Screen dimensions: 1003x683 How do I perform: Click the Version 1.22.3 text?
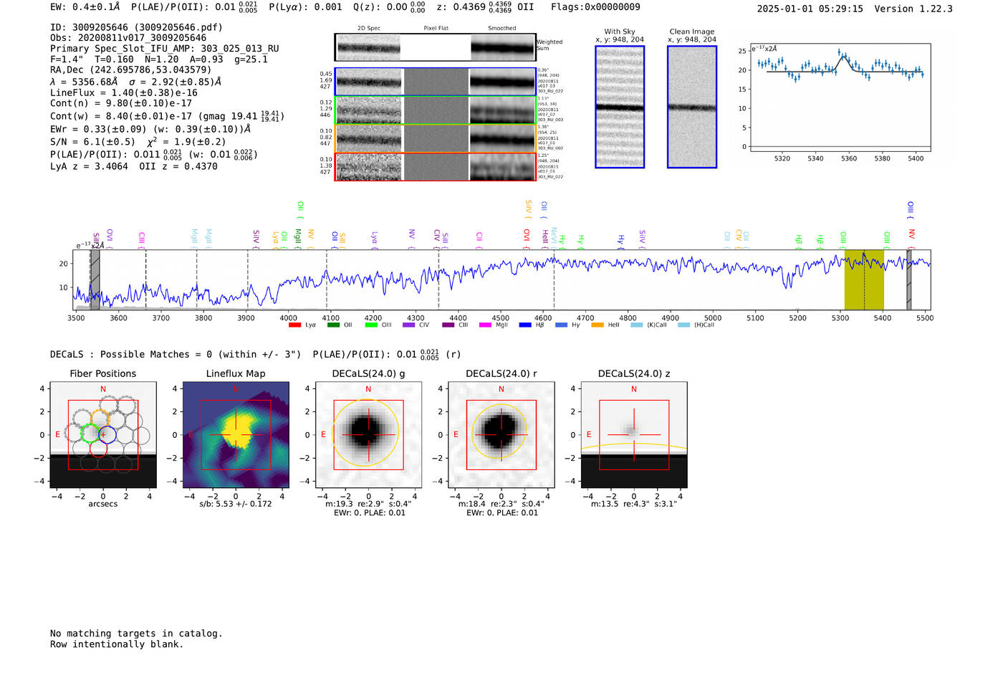point(913,9)
